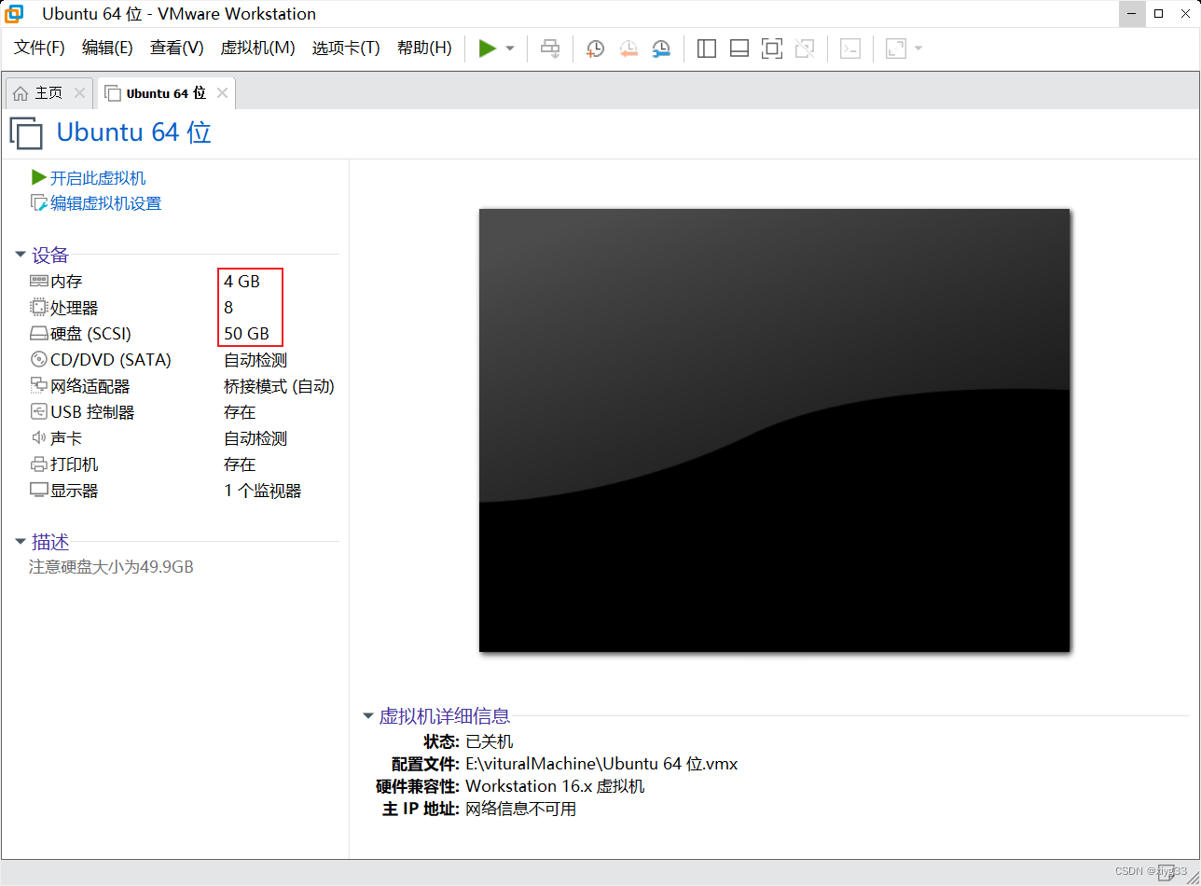The width and height of the screenshot is (1201, 886).
Task: Click the large VM icon beside the Ubuntu heading
Action: (26, 132)
